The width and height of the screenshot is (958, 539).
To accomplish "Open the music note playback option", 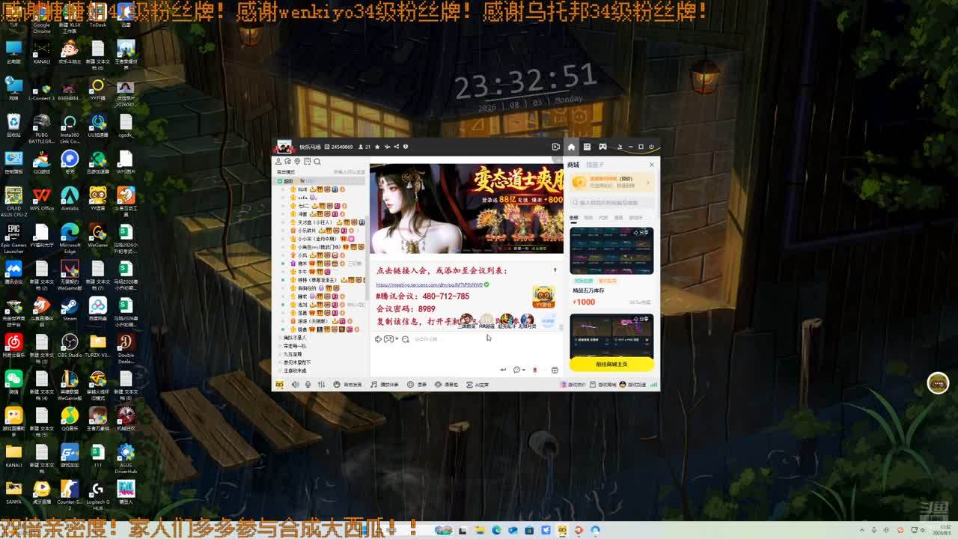I will 385,385.
